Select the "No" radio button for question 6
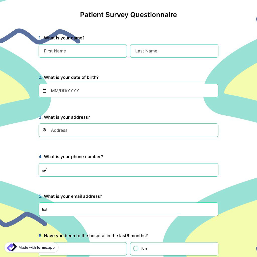Image resolution: width=257 pixels, height=257 pixels. (136, 249)
